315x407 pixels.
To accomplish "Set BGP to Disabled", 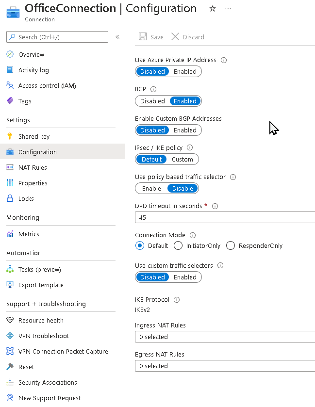I will coord(152,101).
